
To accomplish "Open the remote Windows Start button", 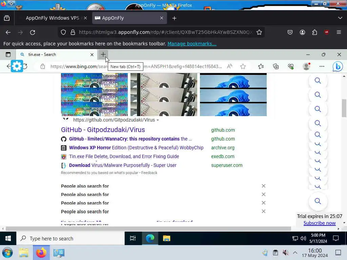I will click(x=8, y=238).
